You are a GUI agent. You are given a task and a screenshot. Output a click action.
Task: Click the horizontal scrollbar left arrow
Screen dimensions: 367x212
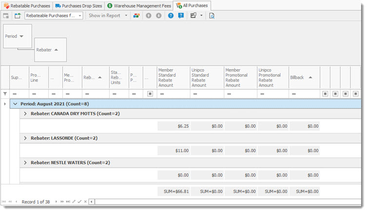pyautogui.click(x=92, y=201)
